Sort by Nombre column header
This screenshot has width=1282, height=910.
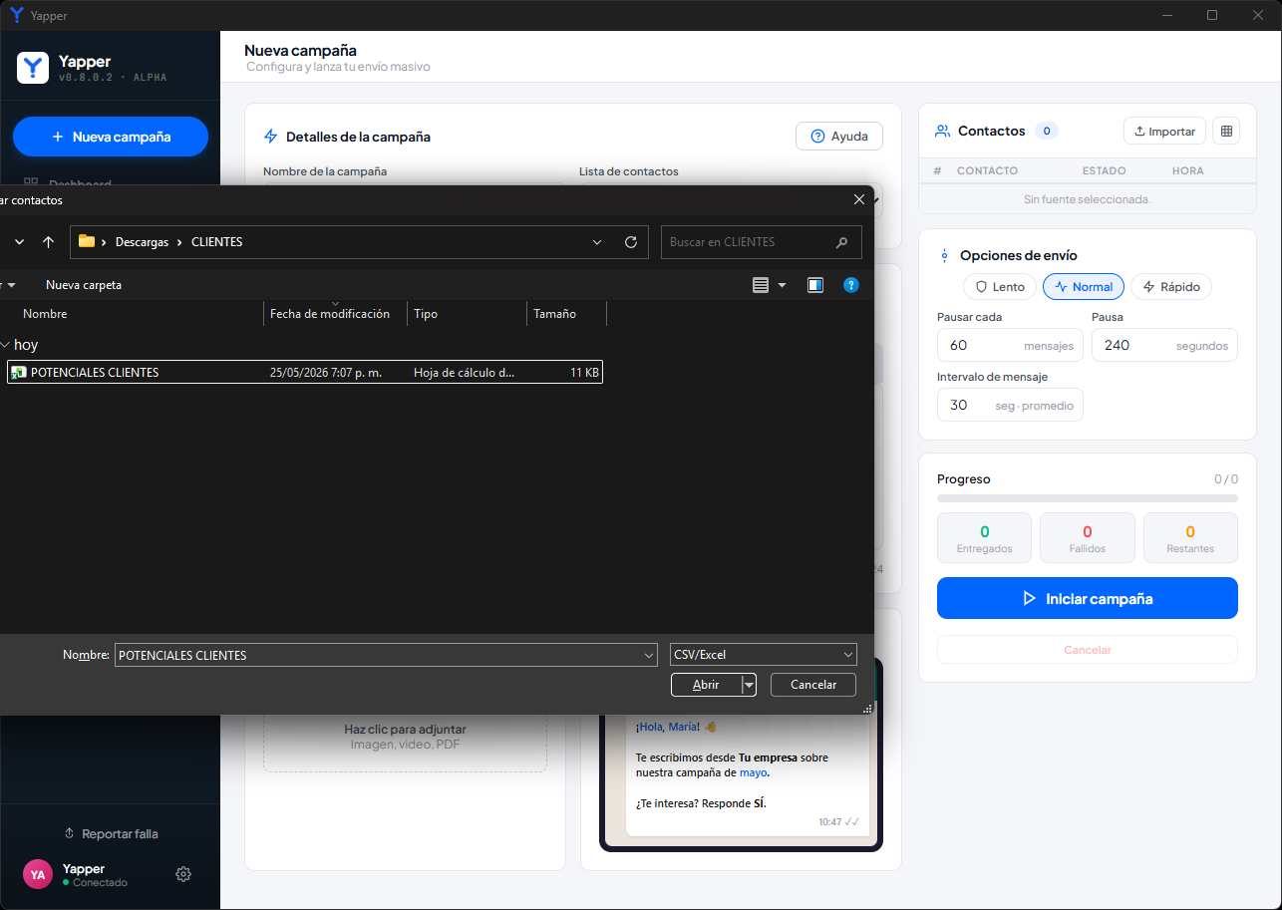click(x=45, y=314)
